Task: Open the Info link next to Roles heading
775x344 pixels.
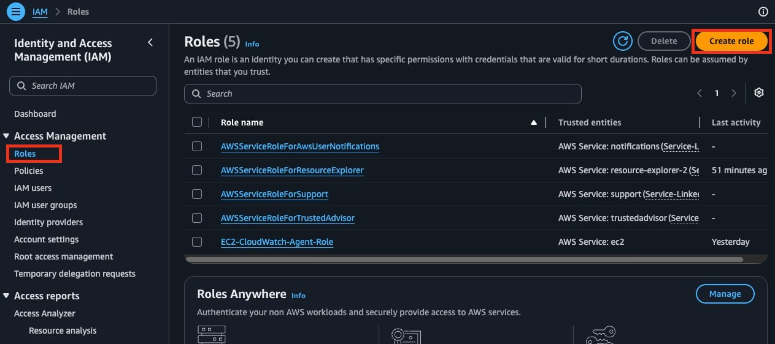Action: click(252, 44)
